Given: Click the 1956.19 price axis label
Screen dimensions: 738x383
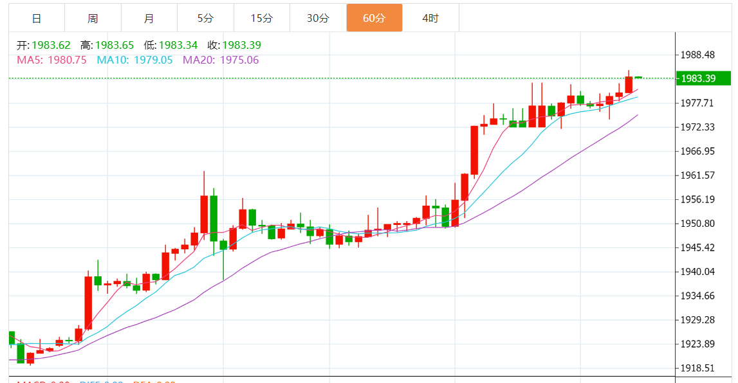Looking at the screenshot, I should point(697,200).
